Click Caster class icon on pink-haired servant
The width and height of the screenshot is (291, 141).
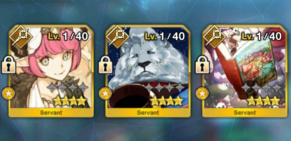point(21,37)
